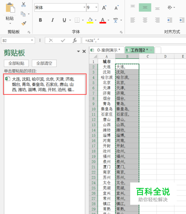Decrease font size with small A
186x214 pixels.
[x=116, y=8]
